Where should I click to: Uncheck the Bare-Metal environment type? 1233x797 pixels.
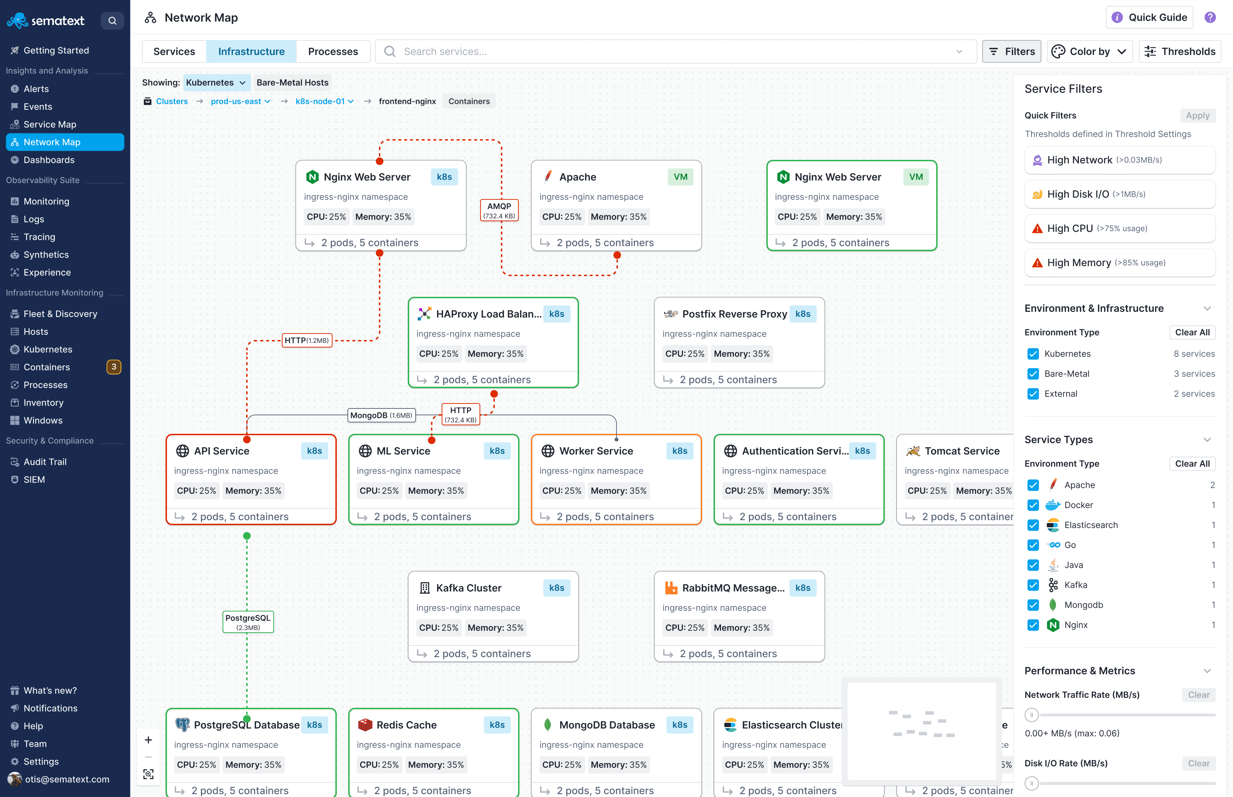[1033, 374]
